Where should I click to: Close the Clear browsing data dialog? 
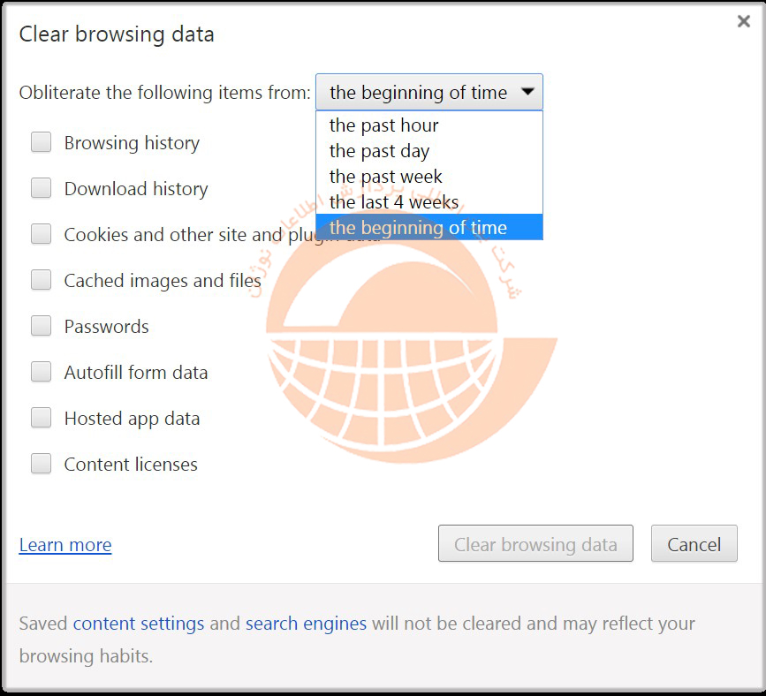pyautogui.click(x=744, y=22)
